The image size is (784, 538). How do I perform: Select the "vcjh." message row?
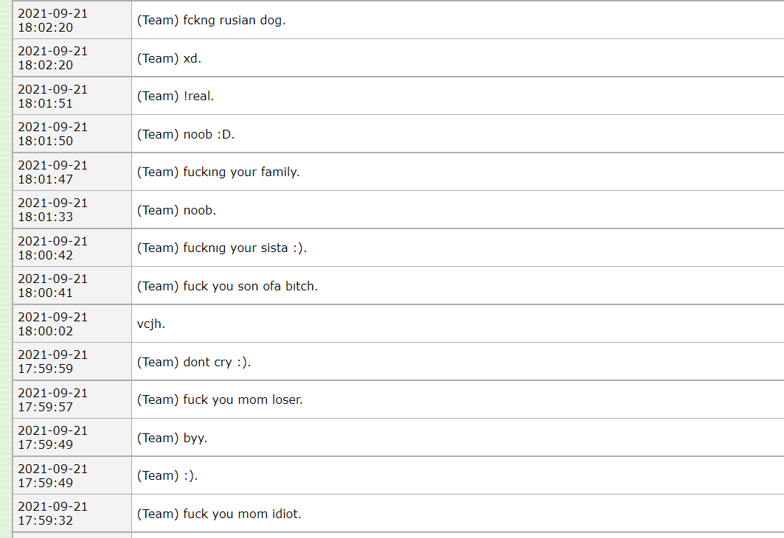pyautogui.click(x=151, y=324)
